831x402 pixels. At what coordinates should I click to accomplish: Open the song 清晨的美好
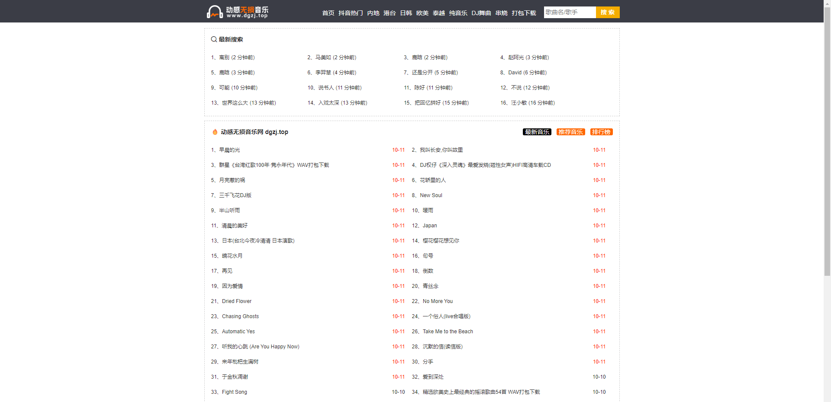point(235,226)
